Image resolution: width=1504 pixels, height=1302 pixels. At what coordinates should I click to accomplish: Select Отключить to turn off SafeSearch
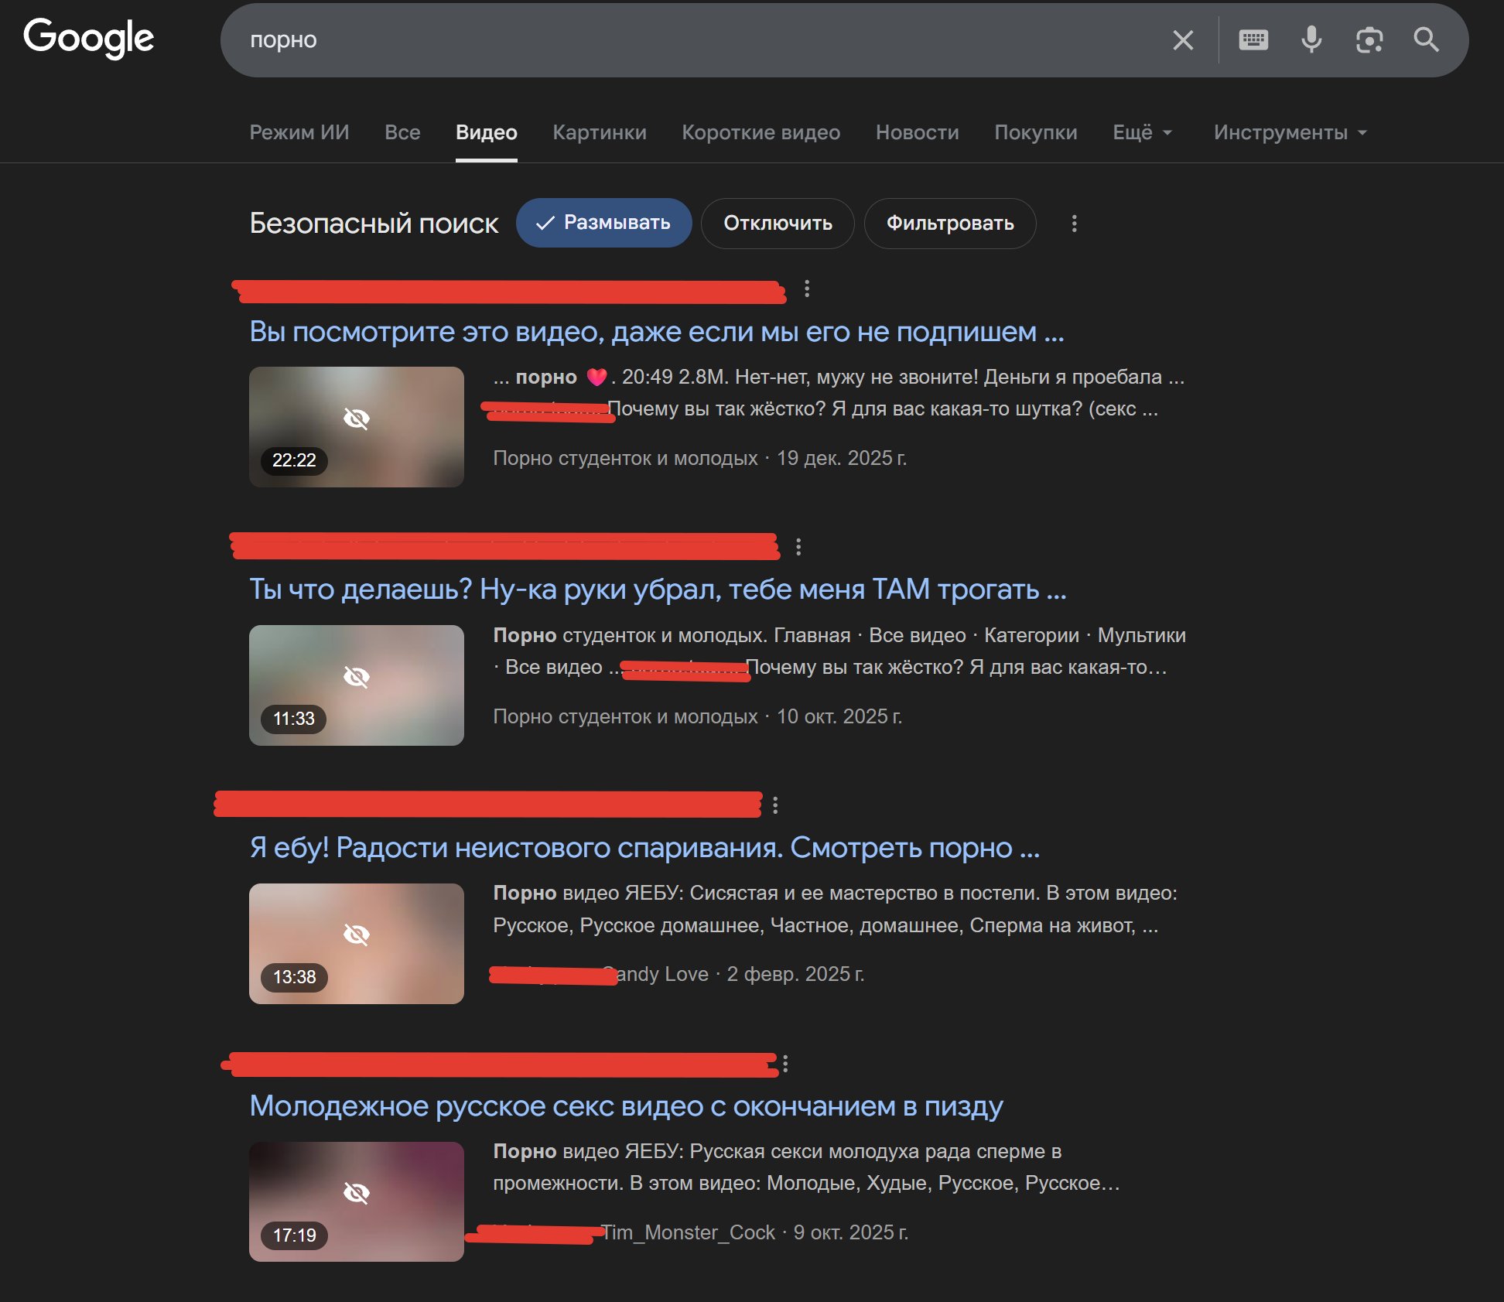[x=777, y=224]
